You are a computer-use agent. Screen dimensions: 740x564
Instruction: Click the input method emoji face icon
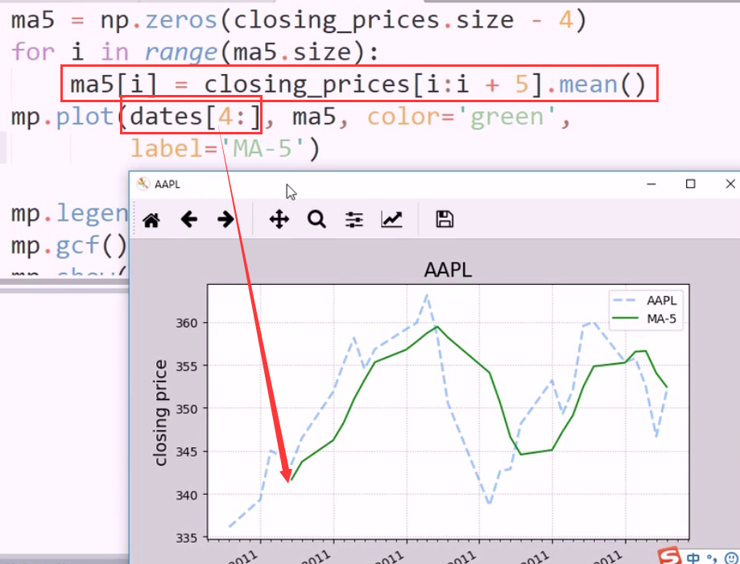[x=733, y=558]
